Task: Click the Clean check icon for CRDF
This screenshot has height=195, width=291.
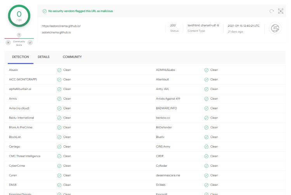Action: point(206,156)
